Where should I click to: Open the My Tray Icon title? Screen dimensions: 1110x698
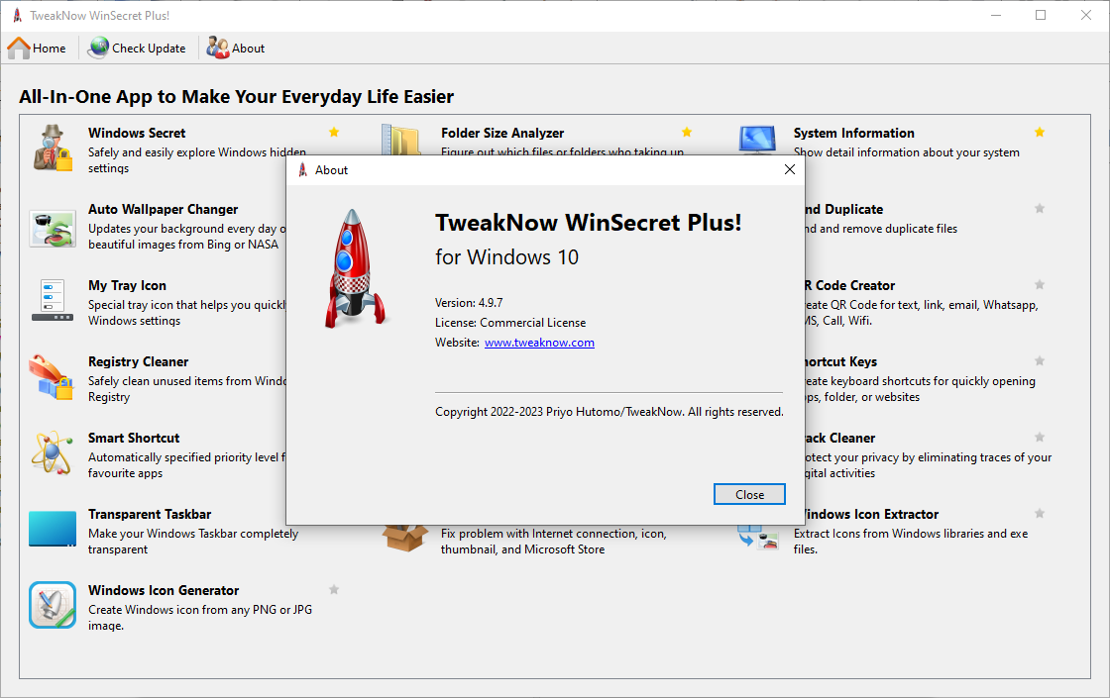click(128, 286)
